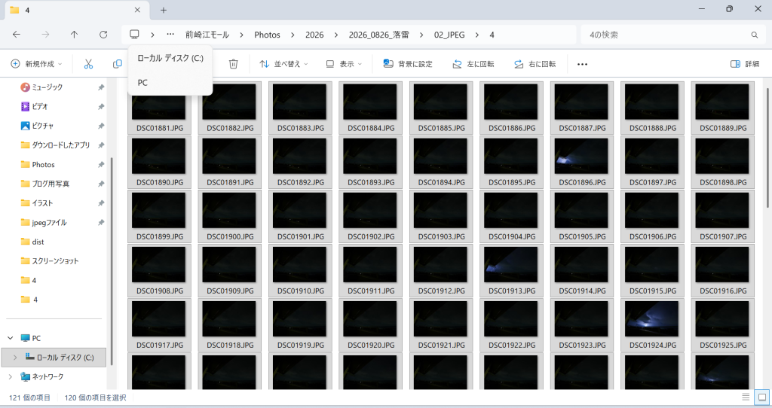
Task: Click the vertical scrollbar of file pane
Action: [x=767, y=148]
